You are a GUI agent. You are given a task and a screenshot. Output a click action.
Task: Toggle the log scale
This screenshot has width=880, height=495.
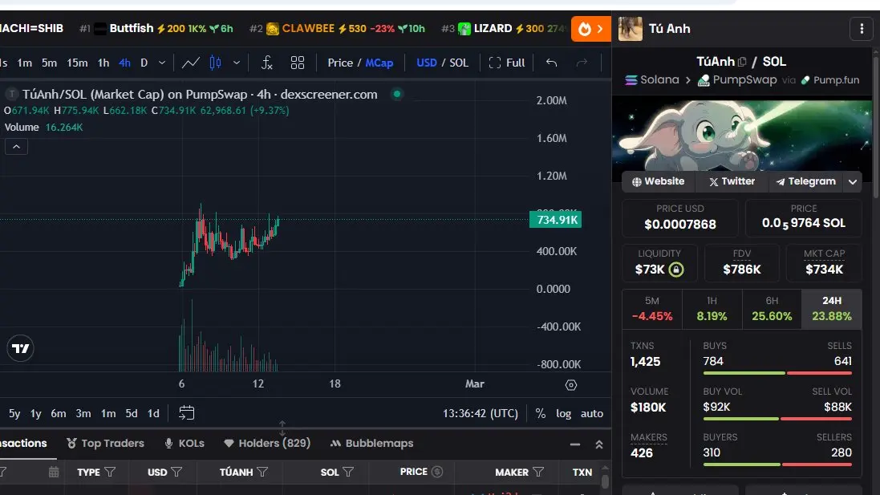(563, 414)
